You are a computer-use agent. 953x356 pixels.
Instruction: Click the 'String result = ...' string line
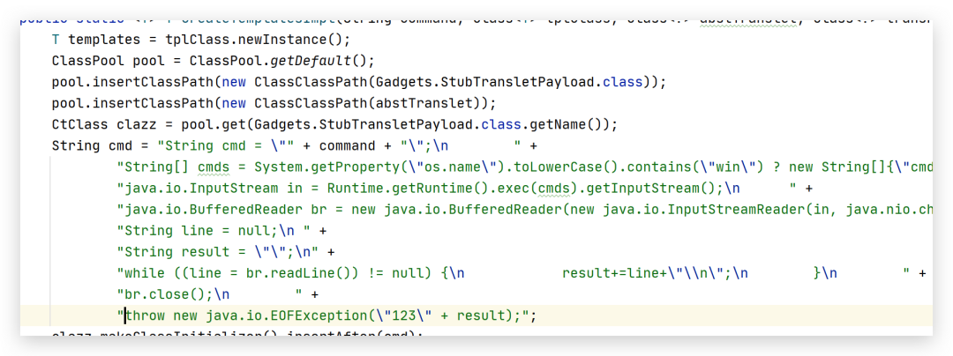click(226, 252)
